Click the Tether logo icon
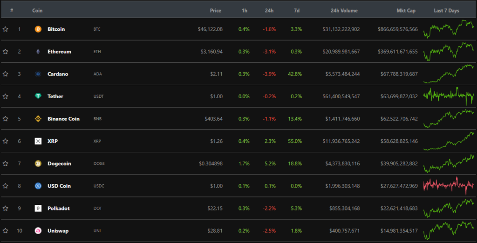The image size is (477, 243). point(38,96)
